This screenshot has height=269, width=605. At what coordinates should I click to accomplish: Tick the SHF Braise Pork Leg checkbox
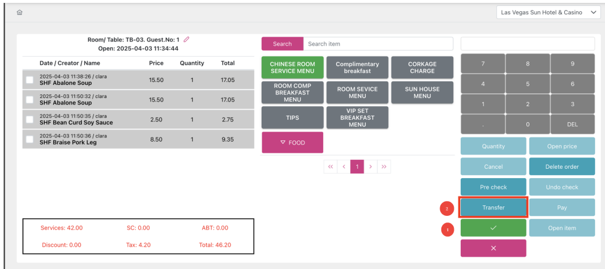pyautogui.click(x=30, y=139)
